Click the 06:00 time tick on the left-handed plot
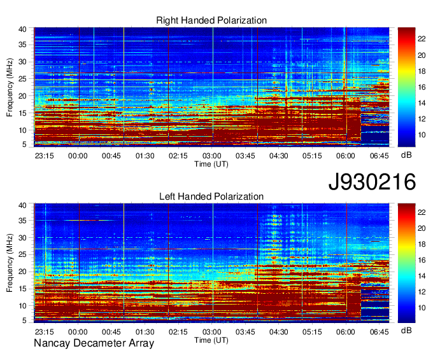The image size is (433, 351). click(x=346, y=332)
